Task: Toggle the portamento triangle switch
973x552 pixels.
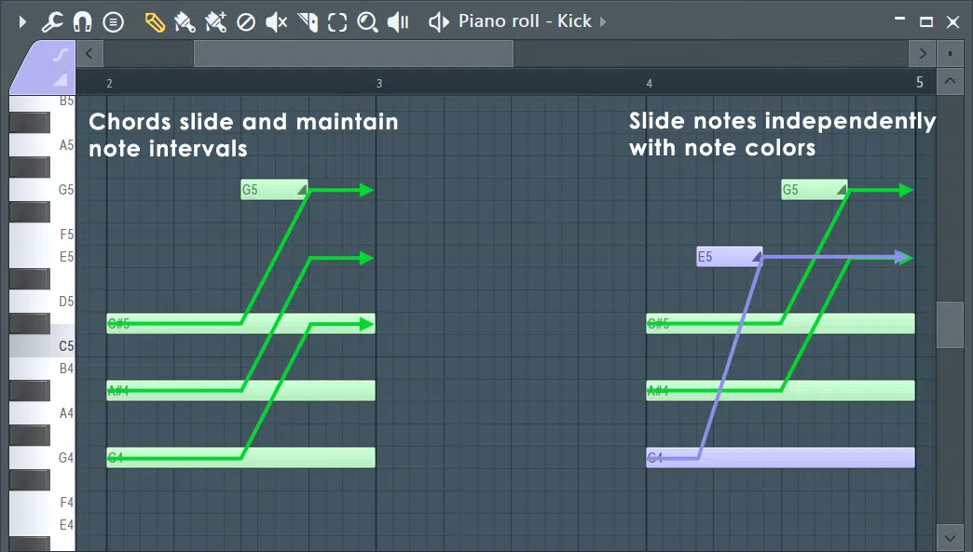Action: pyautogui.click(x=61, y=79)
